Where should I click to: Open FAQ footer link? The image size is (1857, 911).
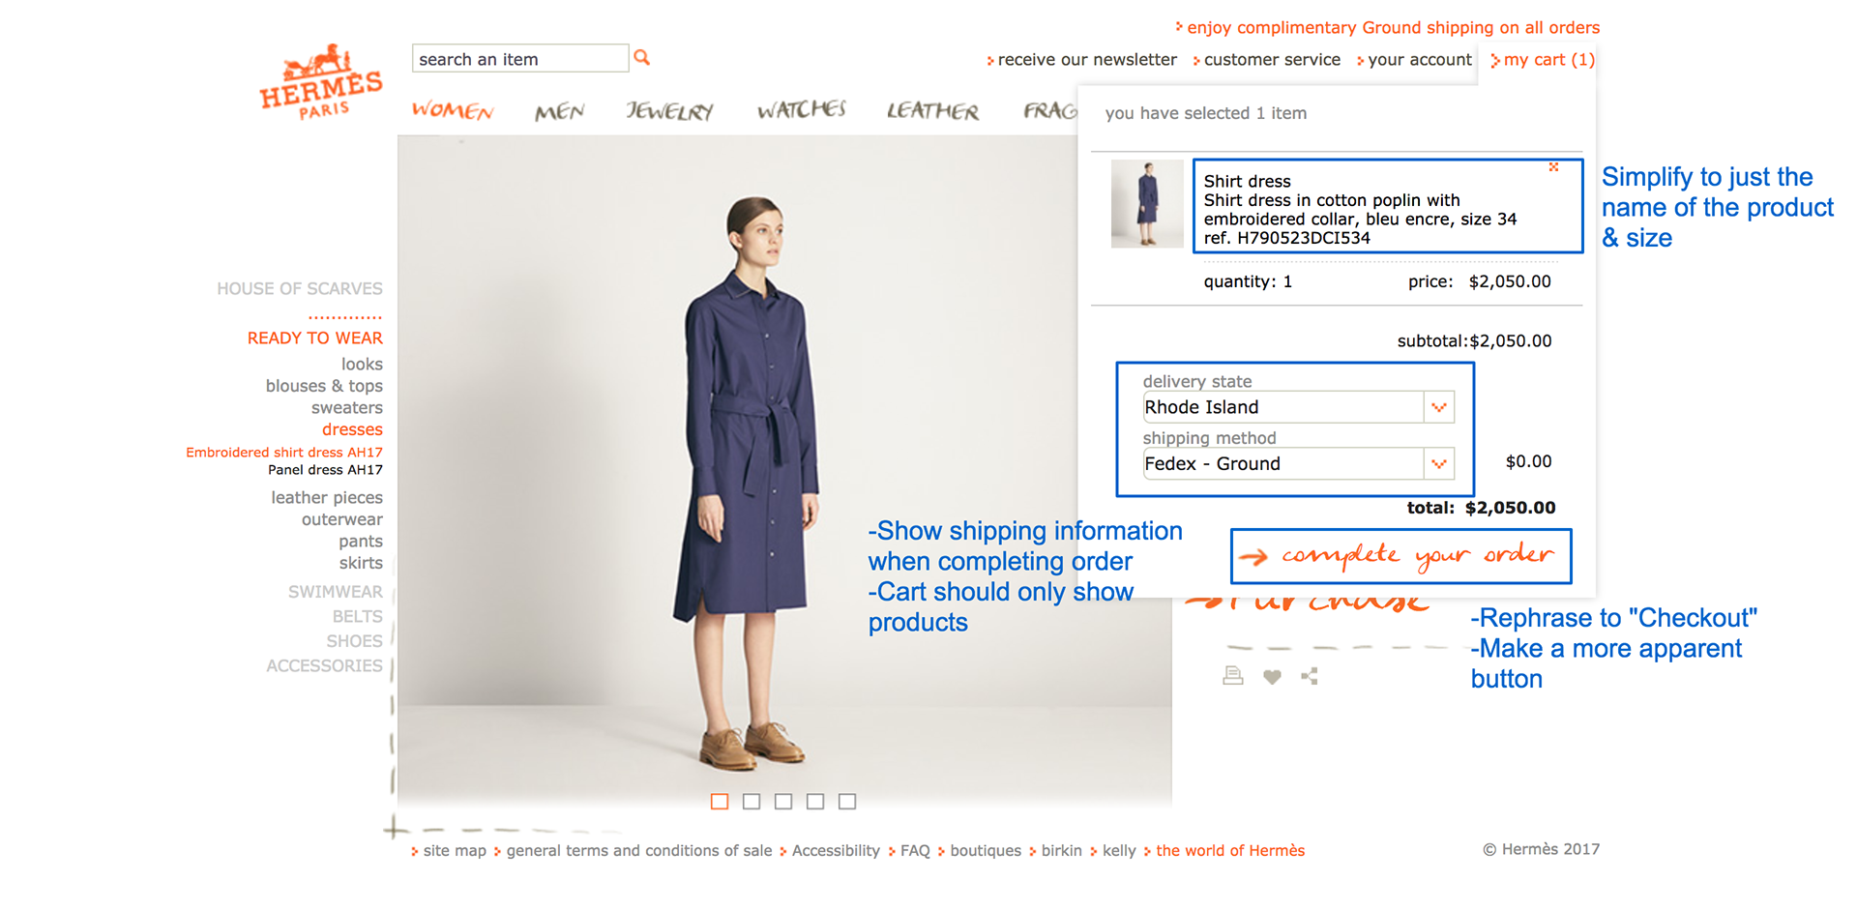[x=909, y=851]
